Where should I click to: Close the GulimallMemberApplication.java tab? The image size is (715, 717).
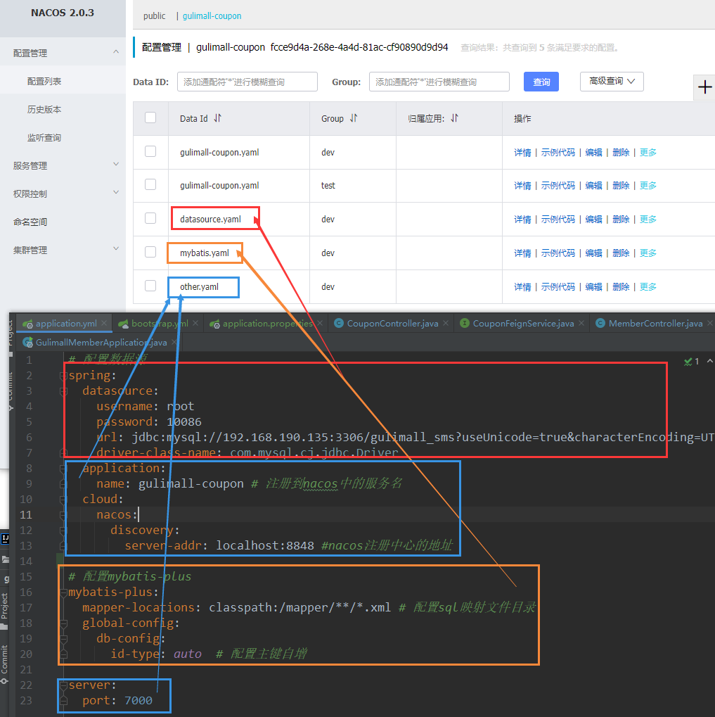pos(174,342)
